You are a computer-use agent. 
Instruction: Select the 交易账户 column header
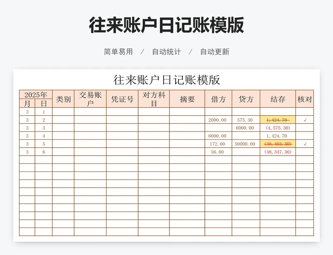[90, 99]
